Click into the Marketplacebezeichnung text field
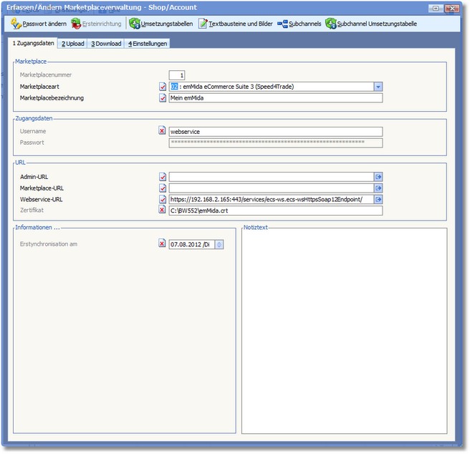The height and width of the screenshot is (454, 470). click(275, 98)
